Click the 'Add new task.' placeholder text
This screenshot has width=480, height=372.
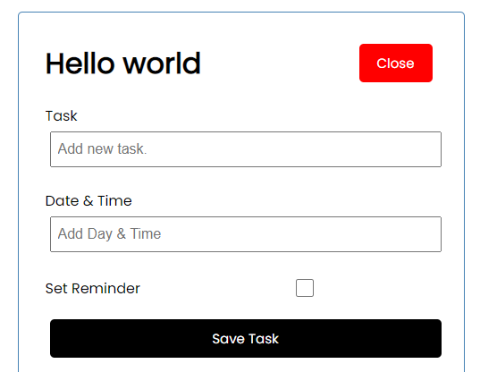(102, 148)
